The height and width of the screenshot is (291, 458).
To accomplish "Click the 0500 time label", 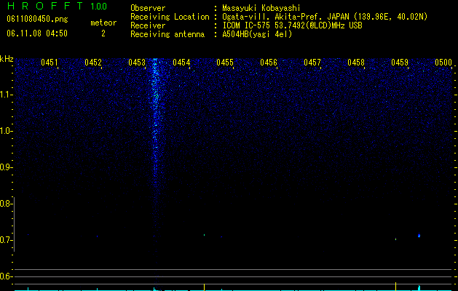I will [x=443, y=63].
